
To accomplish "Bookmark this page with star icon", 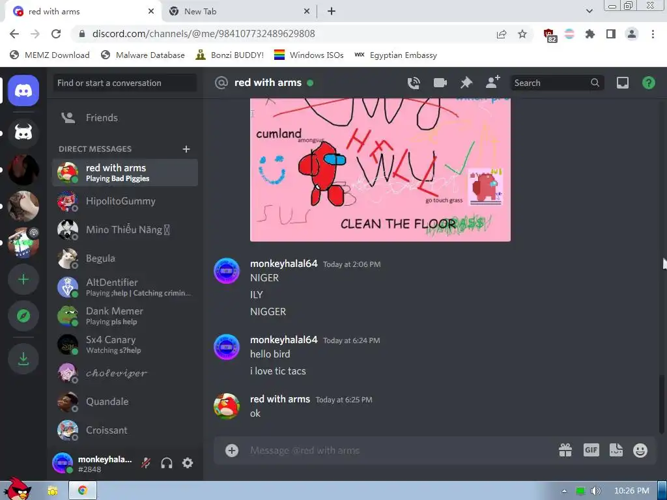I will pos(522,34).
